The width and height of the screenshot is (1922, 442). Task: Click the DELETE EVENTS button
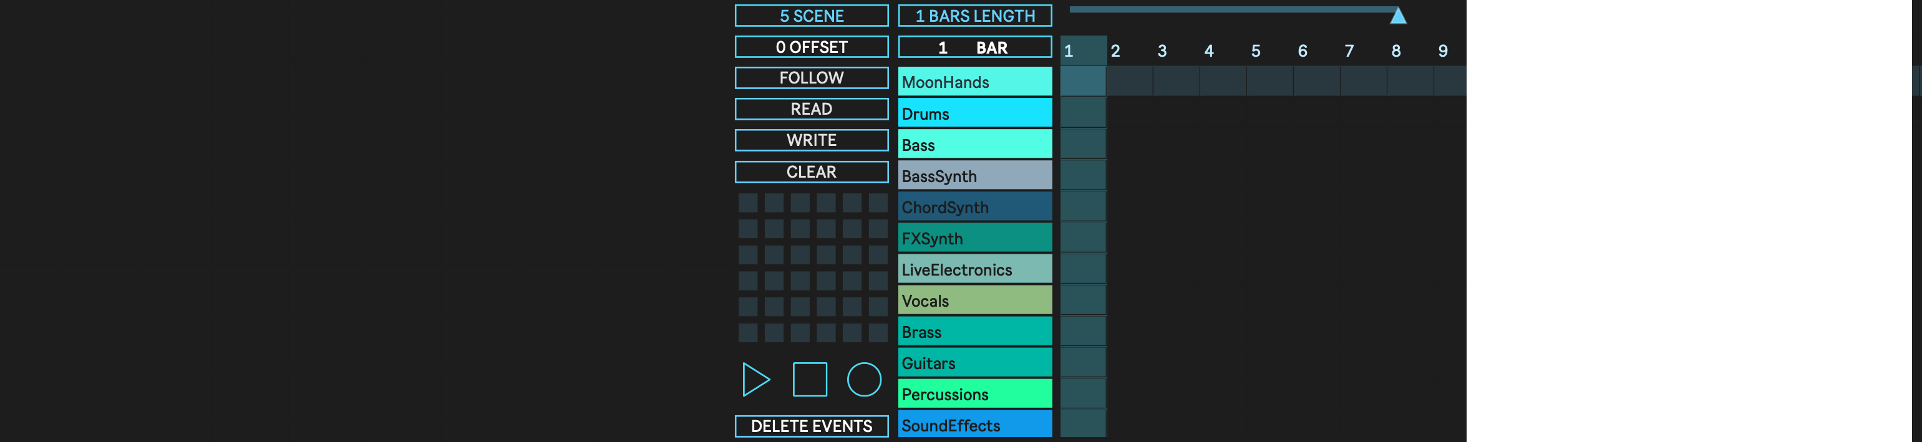click(811, 426)
